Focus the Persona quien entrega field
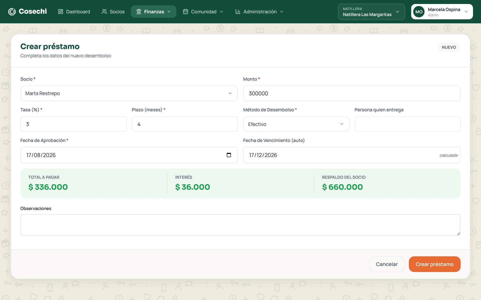This screenshot has height=300, width=481. pyautogui.click(x=407, y=124)
